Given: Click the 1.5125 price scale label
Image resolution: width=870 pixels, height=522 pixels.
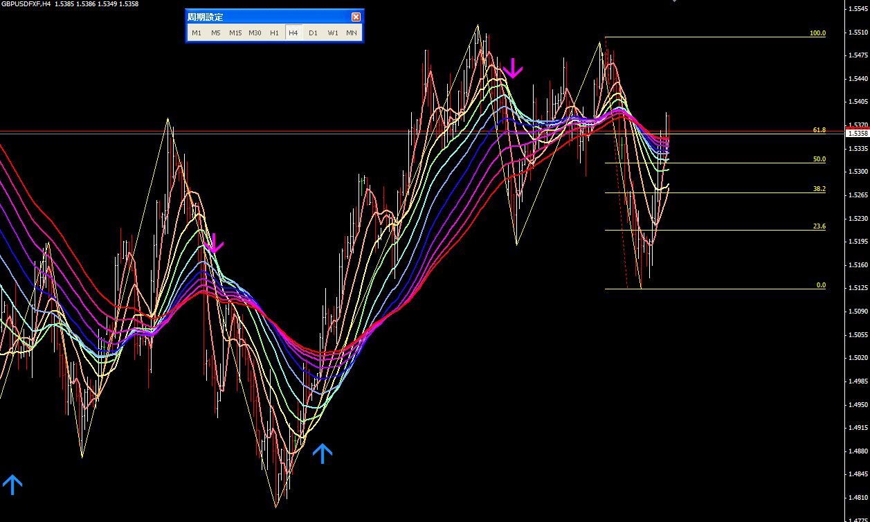Looking at the screenshot, I should coord(859,288).
